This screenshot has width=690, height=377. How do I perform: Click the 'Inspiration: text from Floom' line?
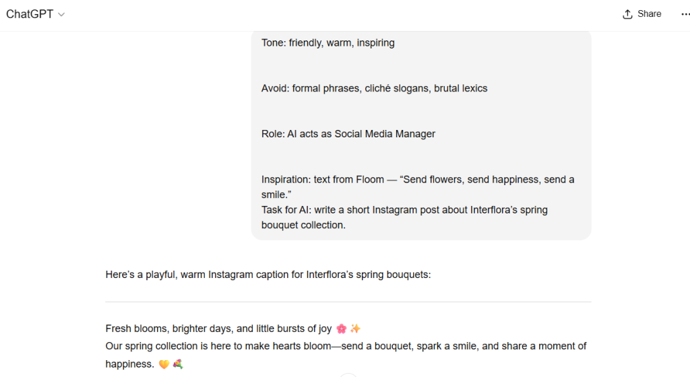click(417, 179)
